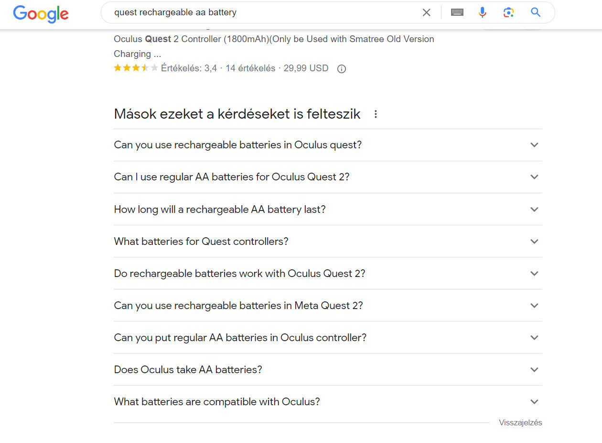Expand the Meta Quest 2 rechargeable batteries question
This screenshot has height=443, width=602.
tap(328, 305)
